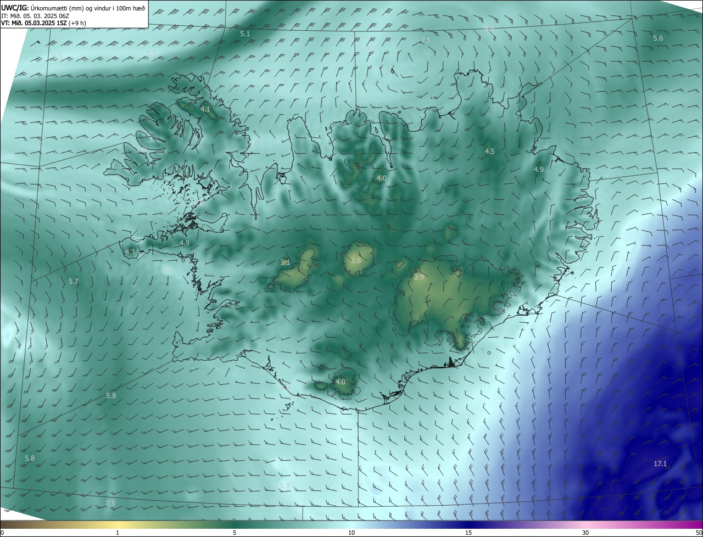Select the 2.8 value label
This screenshot has width=703, height=537.
[356, 260]
